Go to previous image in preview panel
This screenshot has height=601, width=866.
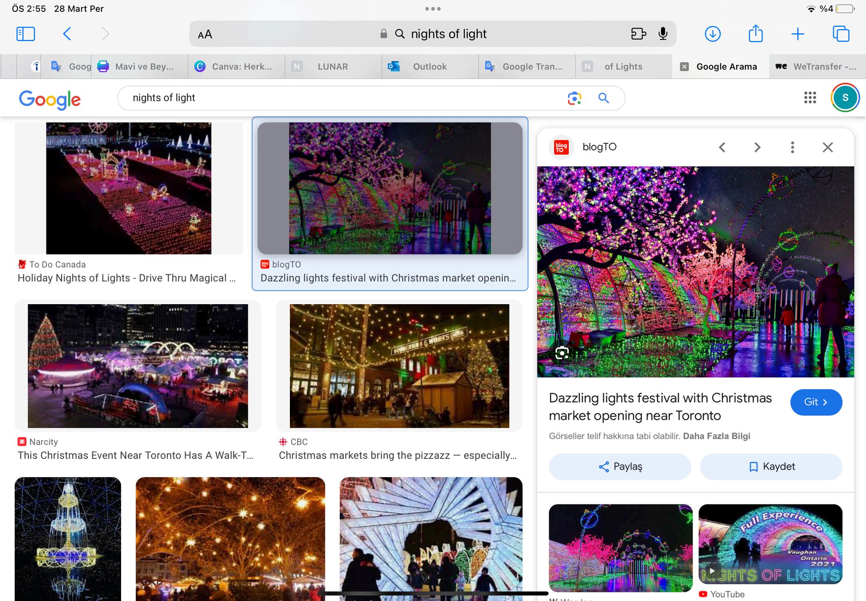[722, 147]
